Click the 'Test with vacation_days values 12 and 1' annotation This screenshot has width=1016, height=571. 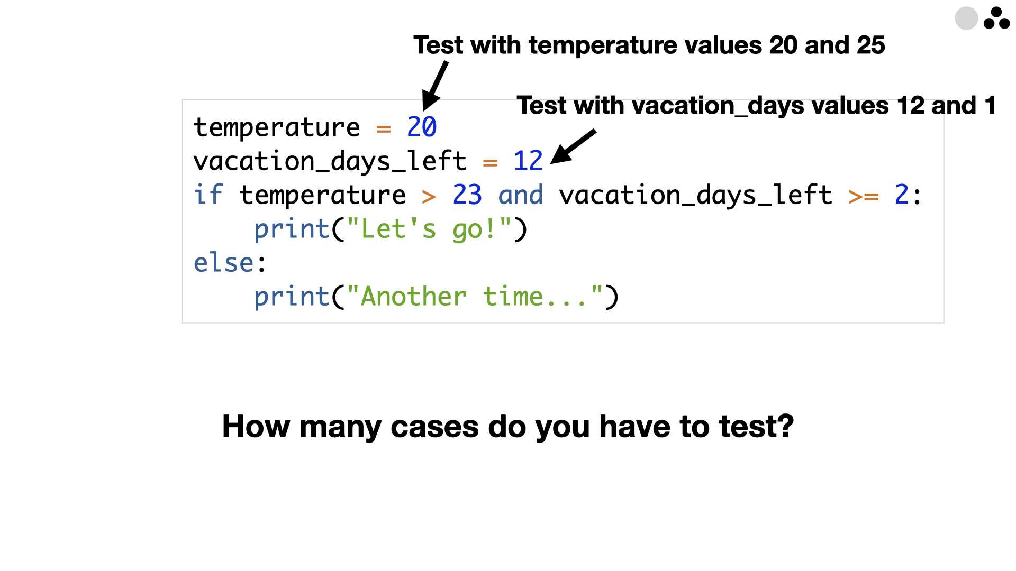[x=756, y=105]
